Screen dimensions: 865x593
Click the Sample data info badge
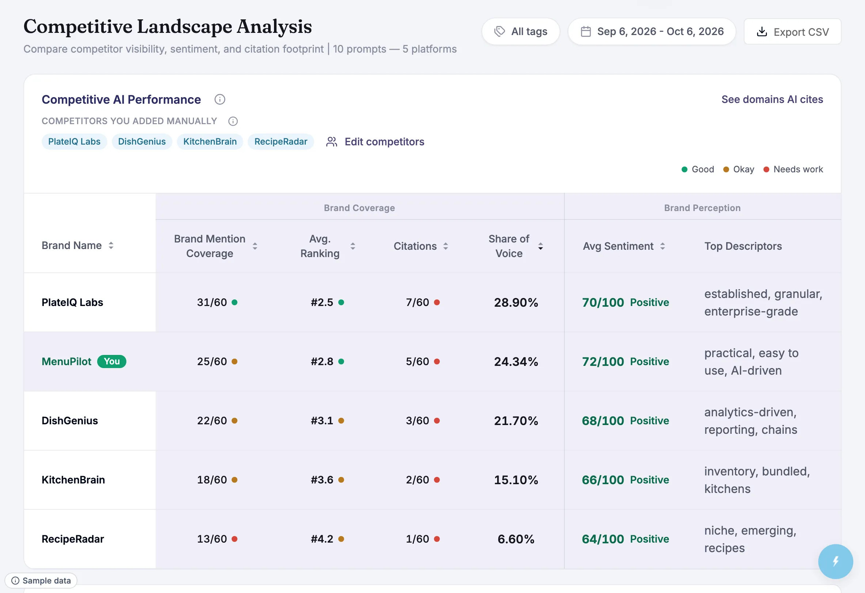pyautogui.click(x=41, y=580)
